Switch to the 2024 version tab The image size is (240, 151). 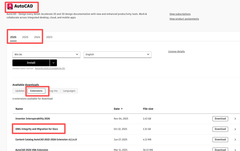click(x=37, y=37)
